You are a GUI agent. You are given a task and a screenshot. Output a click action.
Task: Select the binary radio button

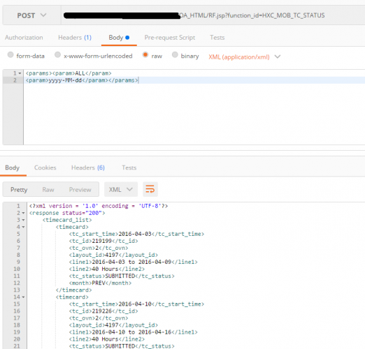click(175, 55)
